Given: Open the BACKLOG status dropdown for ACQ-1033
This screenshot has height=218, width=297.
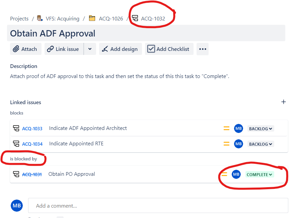Looking at the screenshot, I should pos(261,128).
